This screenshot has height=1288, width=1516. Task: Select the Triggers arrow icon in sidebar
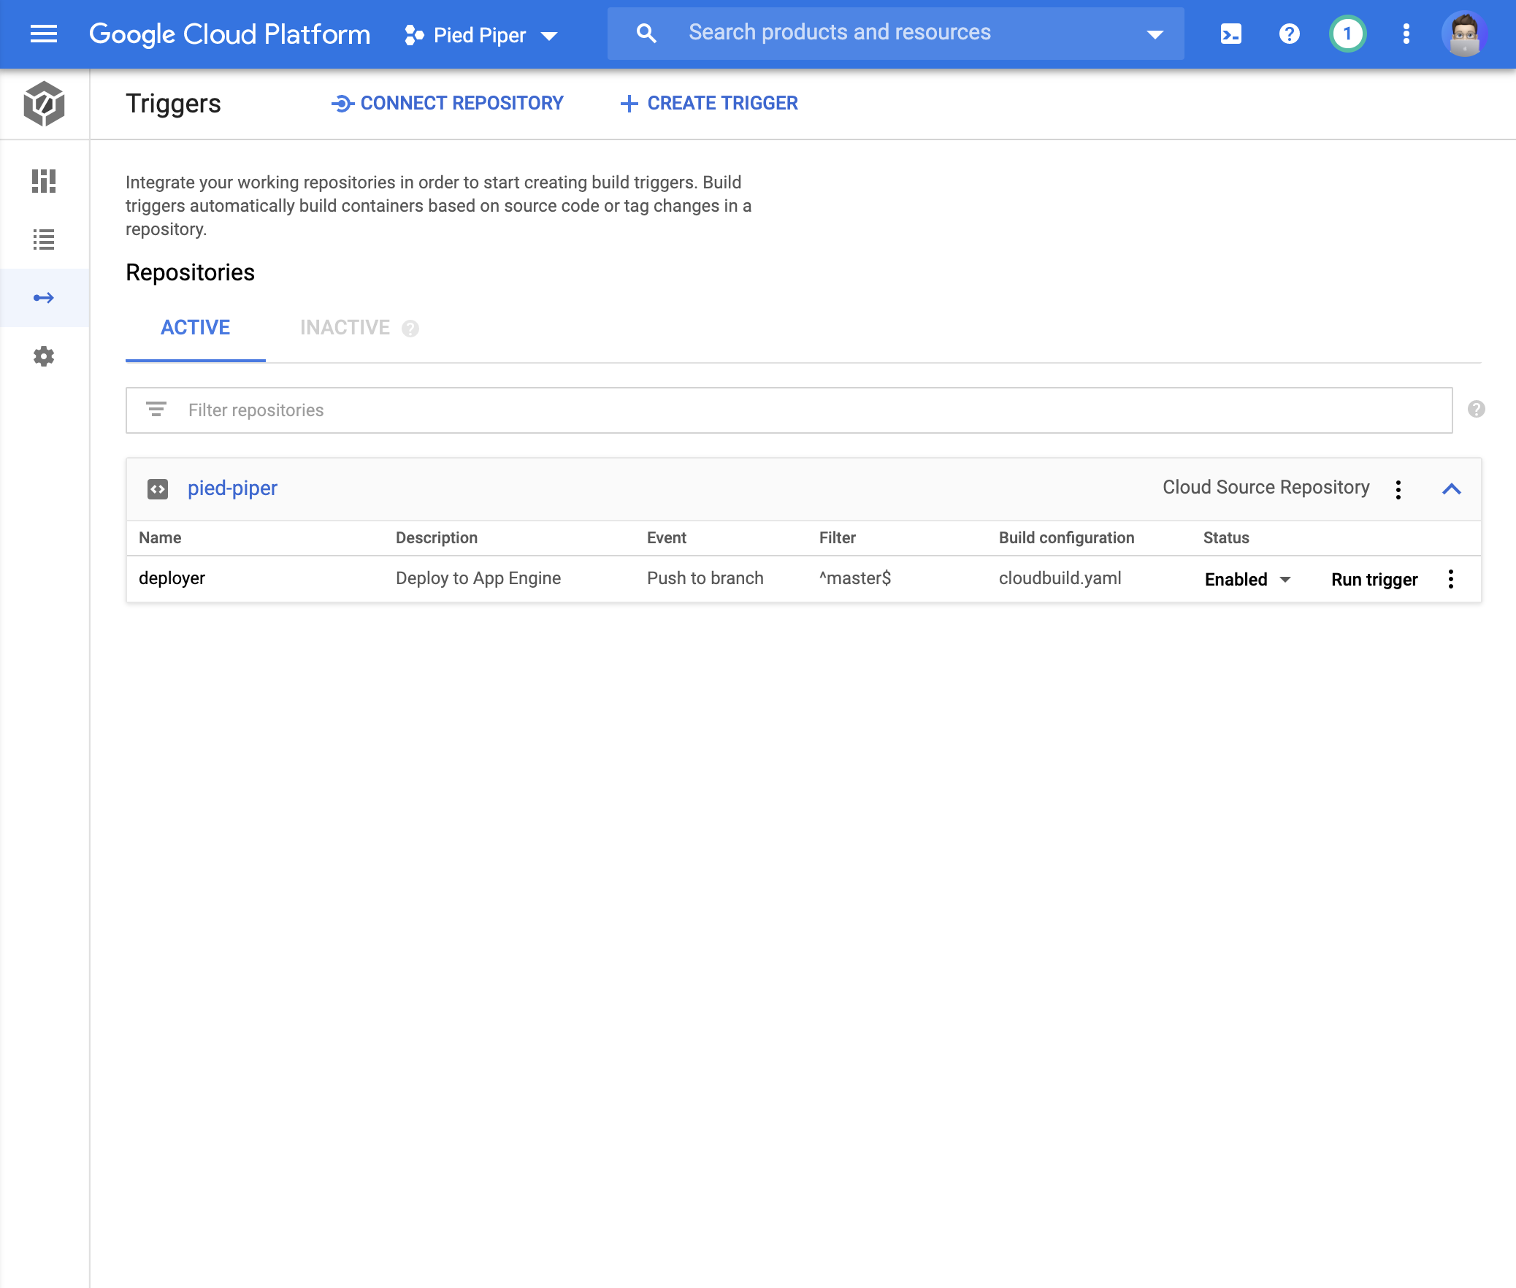point(44,298)
